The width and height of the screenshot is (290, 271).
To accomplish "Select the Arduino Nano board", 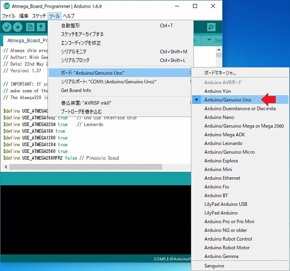I will point(240,117).
